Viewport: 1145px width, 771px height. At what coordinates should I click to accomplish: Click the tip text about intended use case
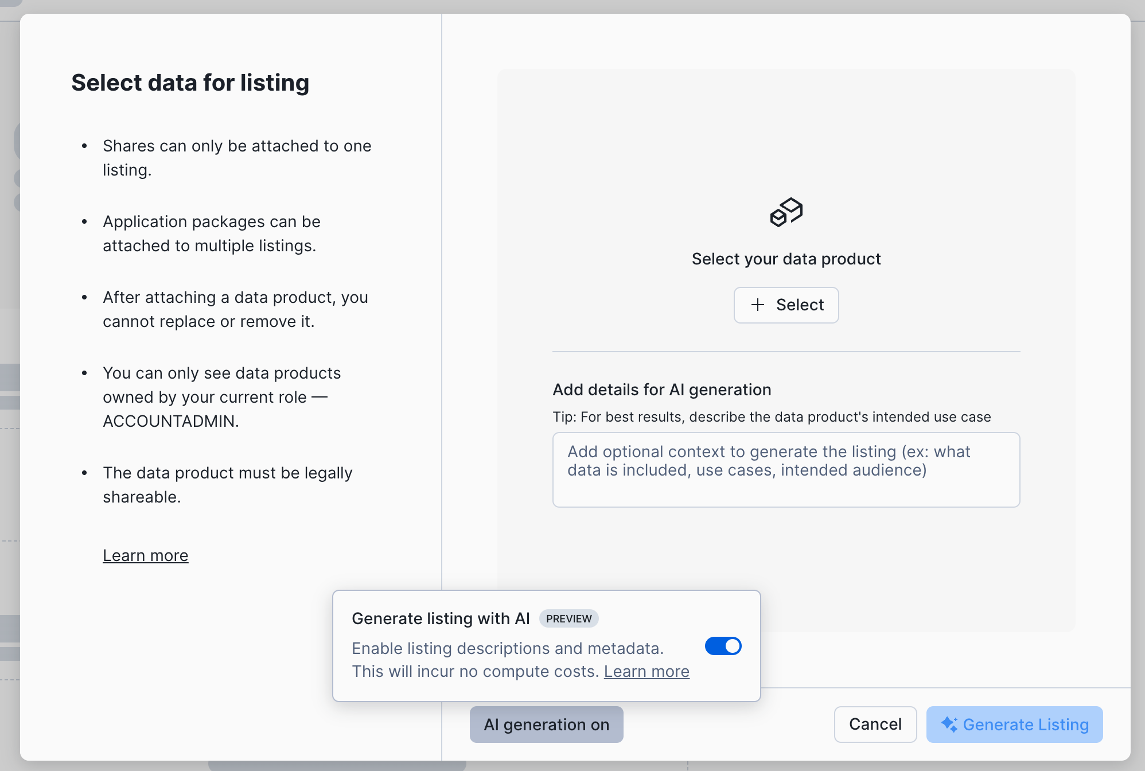click(x=772, y=416)
